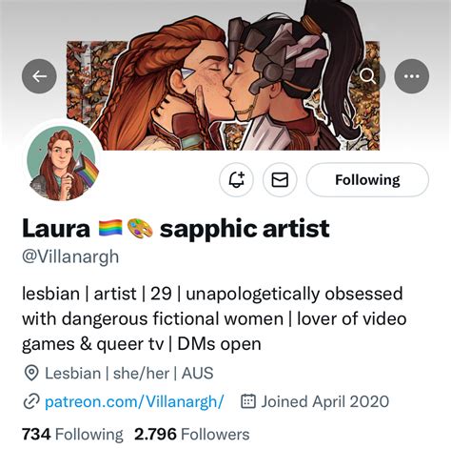This screenshot has height=449, width=451.
Task: Click the Joined April 2020 text
Action: 325,401
